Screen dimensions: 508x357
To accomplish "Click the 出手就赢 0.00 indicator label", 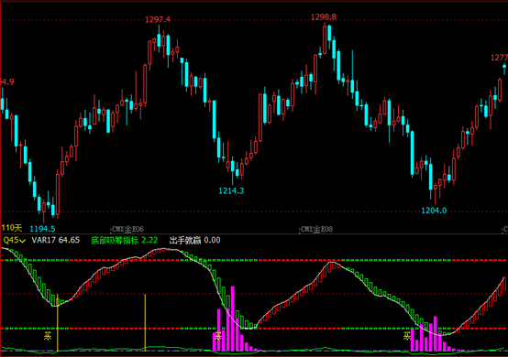I will click(194, 240).
